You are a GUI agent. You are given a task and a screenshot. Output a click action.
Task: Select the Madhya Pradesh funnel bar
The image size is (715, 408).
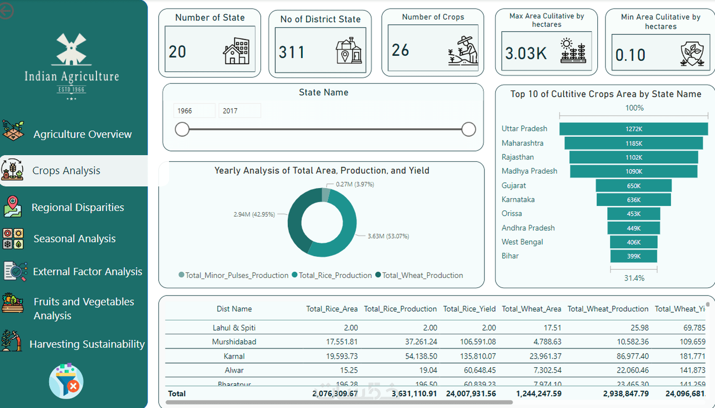633,171
